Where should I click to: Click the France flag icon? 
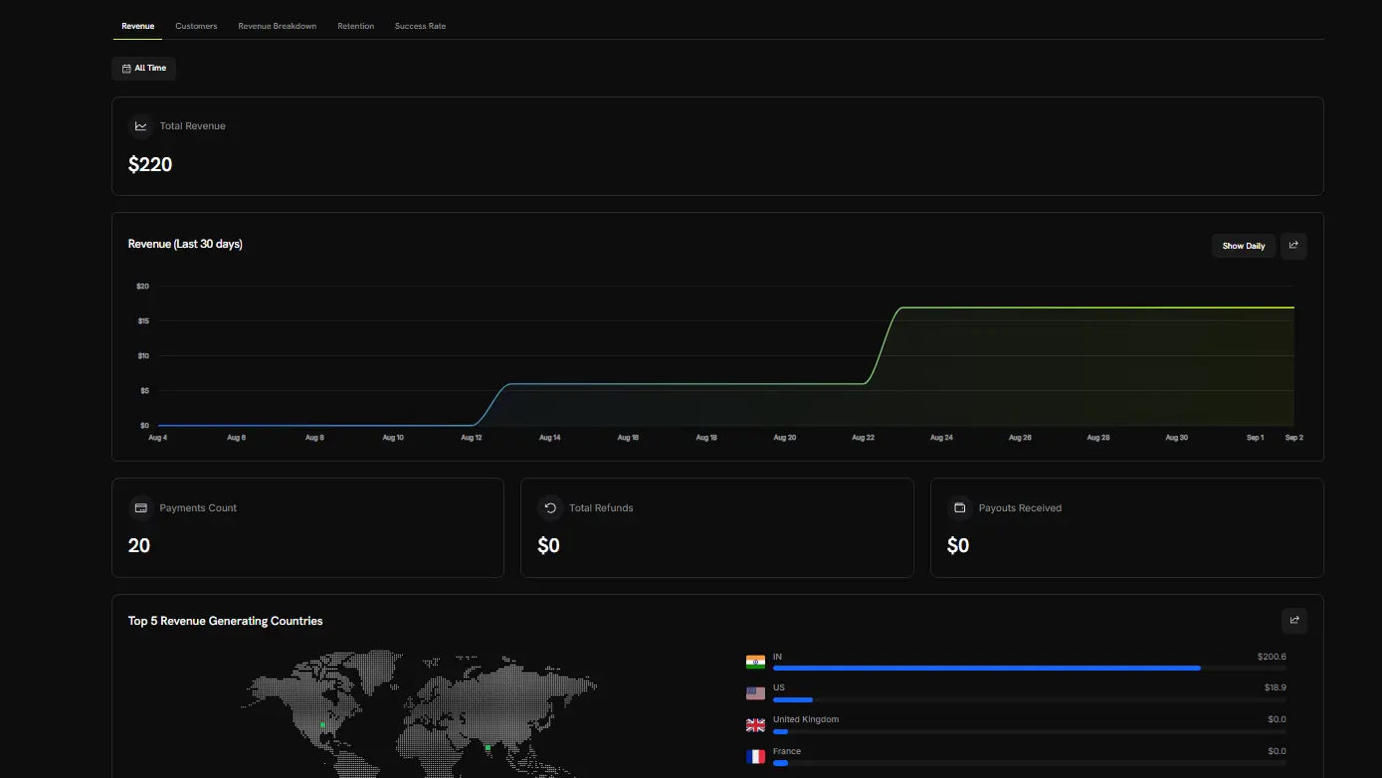pos(755,757)
